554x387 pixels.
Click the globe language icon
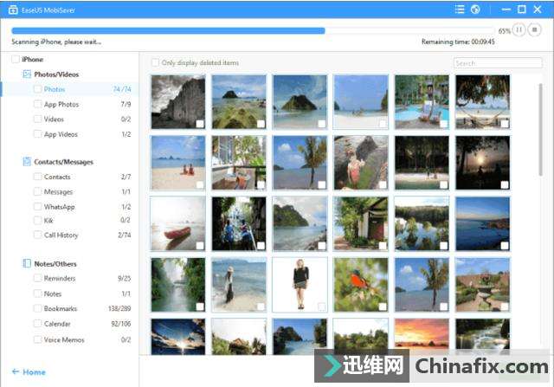475,10
